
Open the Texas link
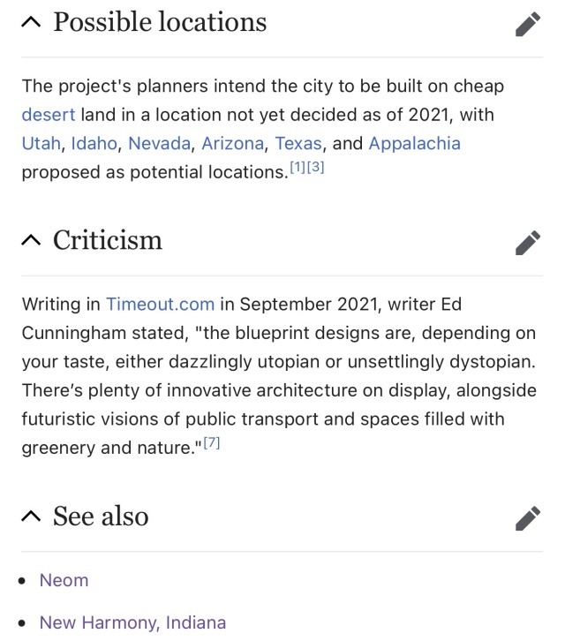(x=298, y=143)
